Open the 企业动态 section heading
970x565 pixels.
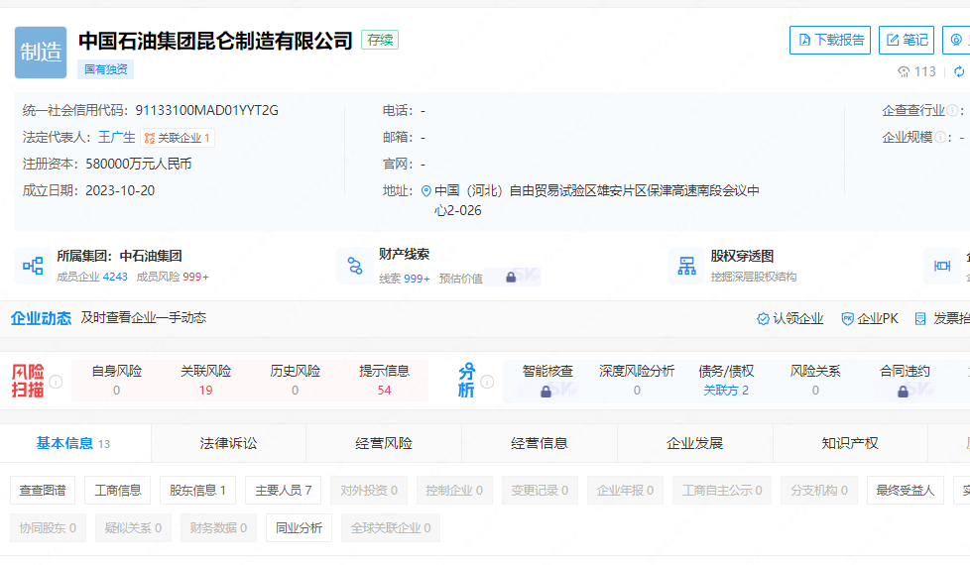click(41, 318)
